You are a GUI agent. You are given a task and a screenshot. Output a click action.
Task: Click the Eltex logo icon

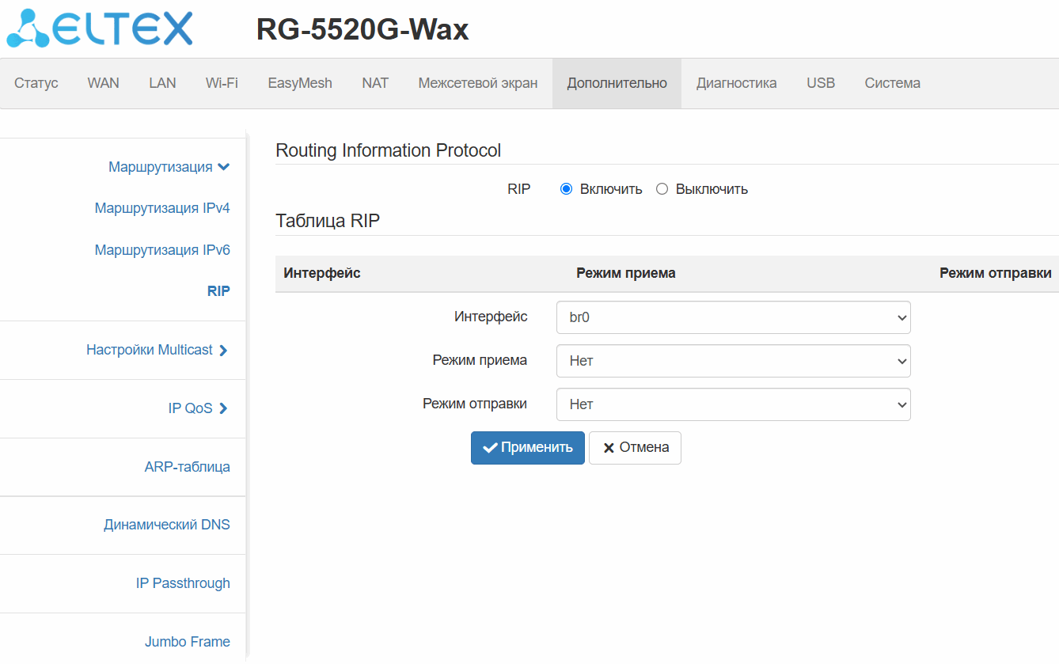point(28,30)
